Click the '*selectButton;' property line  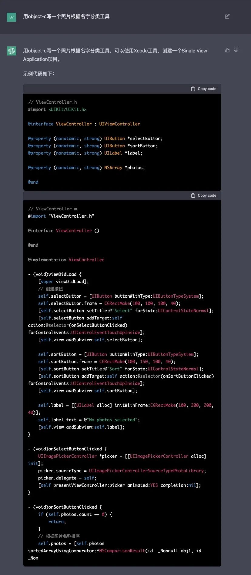(x=95, y=139)
